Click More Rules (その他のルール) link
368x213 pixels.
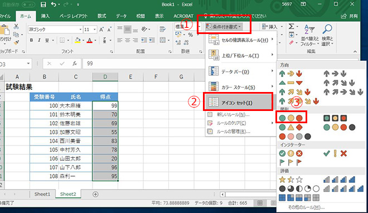(x=306, y=207)
